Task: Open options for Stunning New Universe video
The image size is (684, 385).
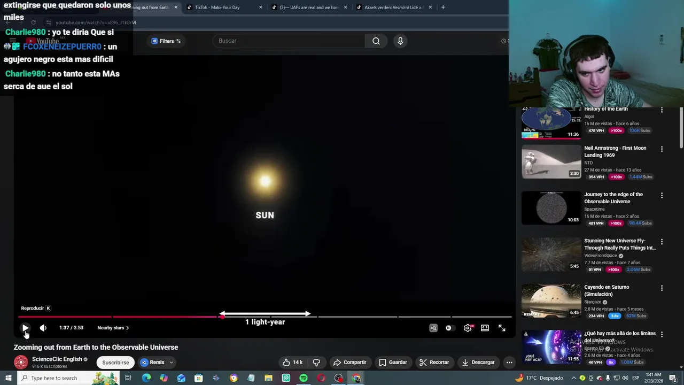Action: 662,242
